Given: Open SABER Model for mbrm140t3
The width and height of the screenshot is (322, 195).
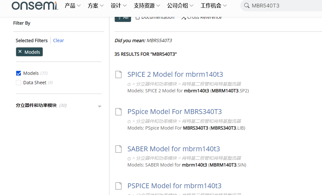Looking at the screenshot, I should (x=174, y=149).
